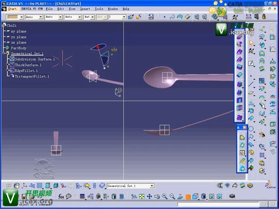The height and width of the screenshot is (209, 279).
Task: Click the Zoom Out magnifier icon
Action: coord(172,197)
